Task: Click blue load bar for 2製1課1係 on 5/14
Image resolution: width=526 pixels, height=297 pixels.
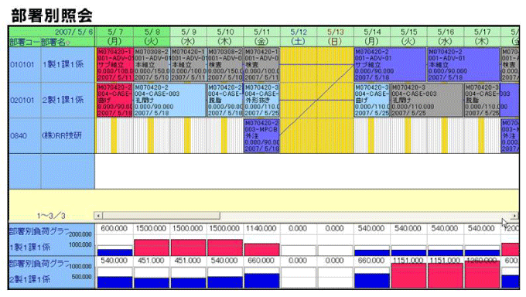Action: 372,281
